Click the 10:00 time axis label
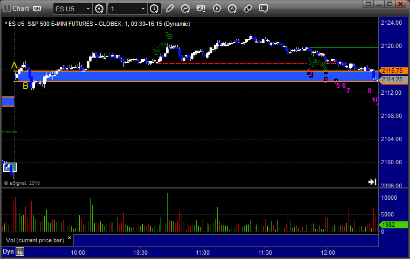This screenshot has width=410, height=259. [x=78, y=253]
